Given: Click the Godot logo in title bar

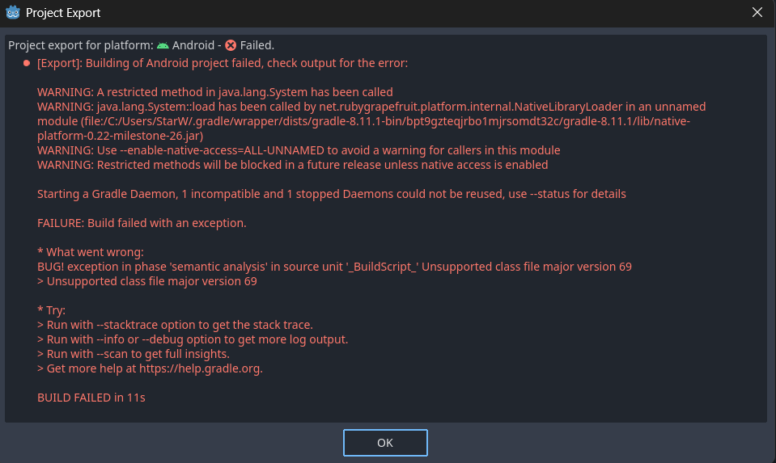Looking at the screenshot, I should coord(13,13).
